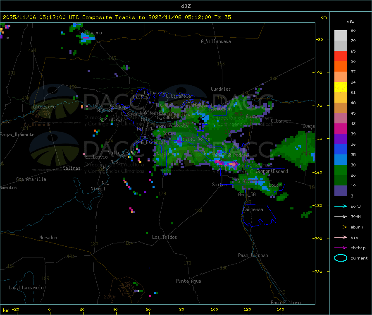Viewport: 372px width, 315px height.
Task: Click the Cda_Amarilla location label
Action: tap(31, 179)
